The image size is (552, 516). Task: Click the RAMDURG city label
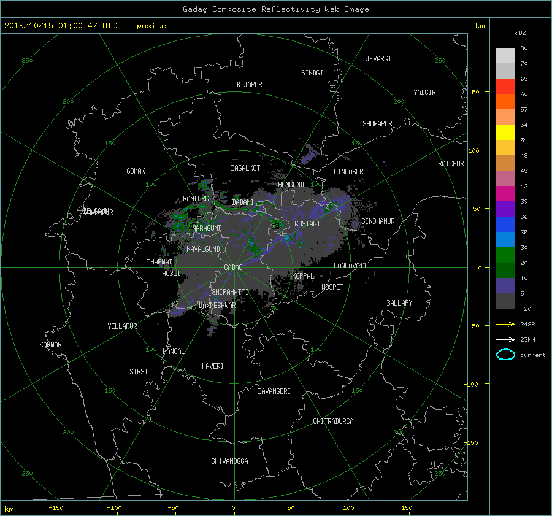coord(196,199)
